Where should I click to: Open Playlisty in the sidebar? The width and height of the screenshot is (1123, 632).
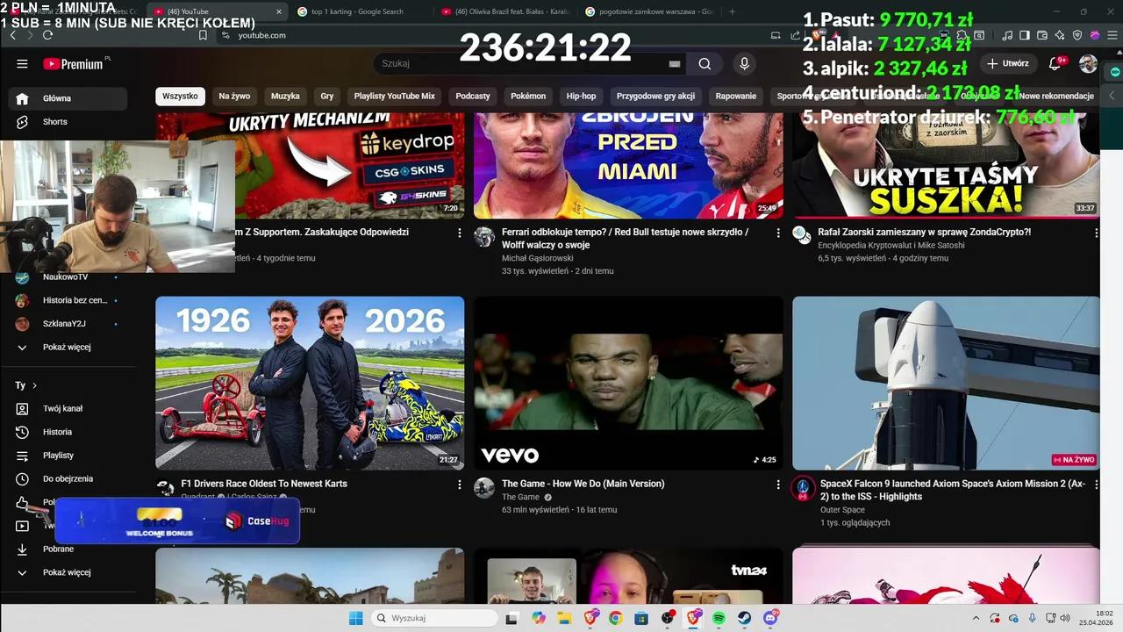(x=68, y=456)
